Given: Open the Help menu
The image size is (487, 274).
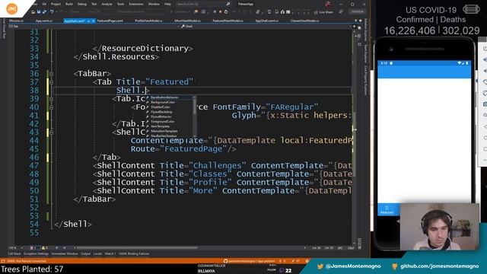Looking at the screenshot, I should click(167, 4).
